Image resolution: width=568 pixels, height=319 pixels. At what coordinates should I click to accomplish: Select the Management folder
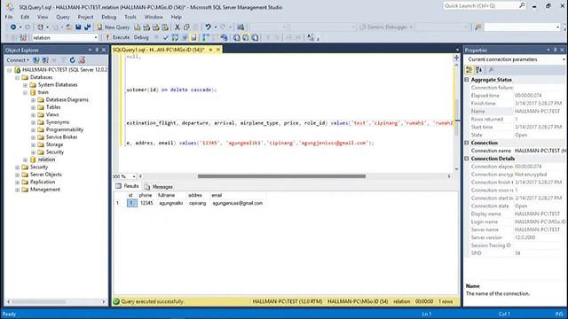(45, 190)
